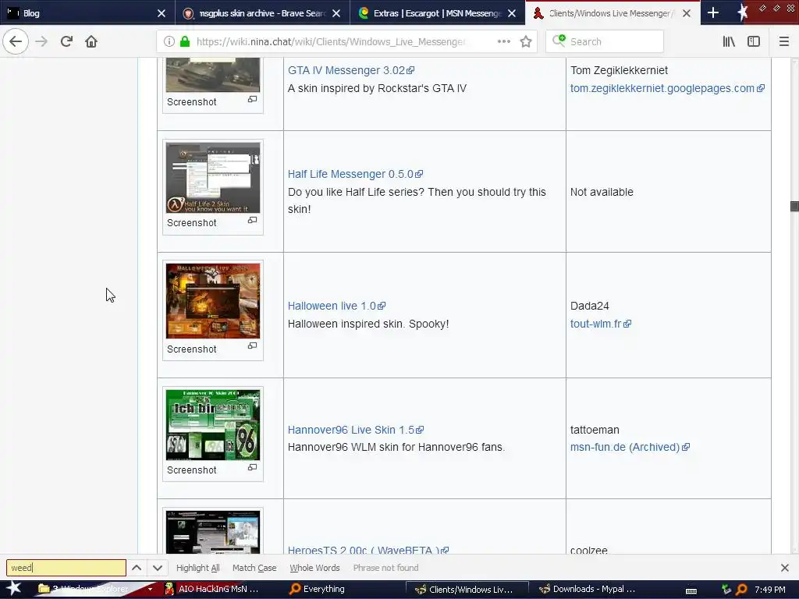Click the Everything tray icon in taskbar

click(741, 590)
